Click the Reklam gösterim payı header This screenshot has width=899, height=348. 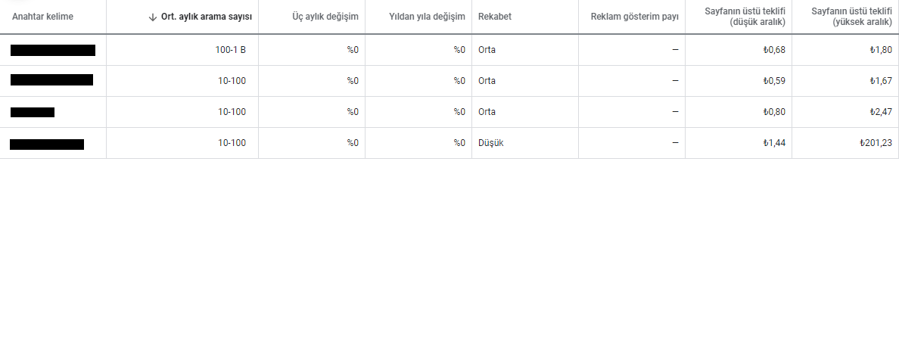(635, 17)
